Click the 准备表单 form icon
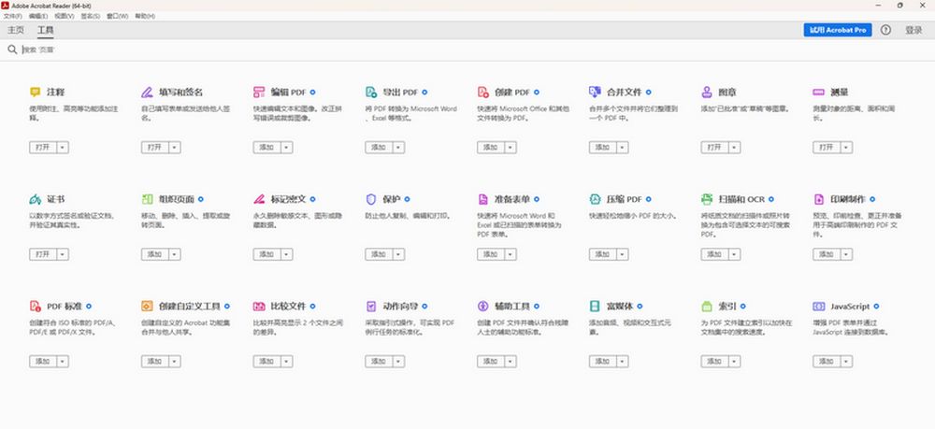Viewport: 935px width, 429px height. pos(483,199)
